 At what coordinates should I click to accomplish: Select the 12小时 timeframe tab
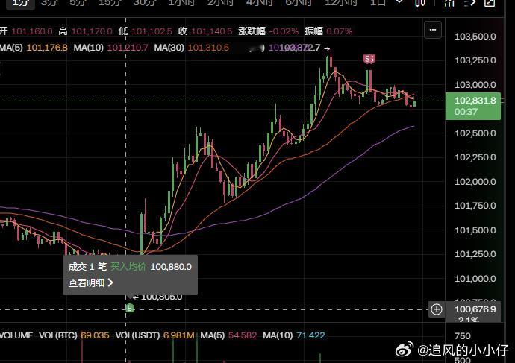point(340,3)
